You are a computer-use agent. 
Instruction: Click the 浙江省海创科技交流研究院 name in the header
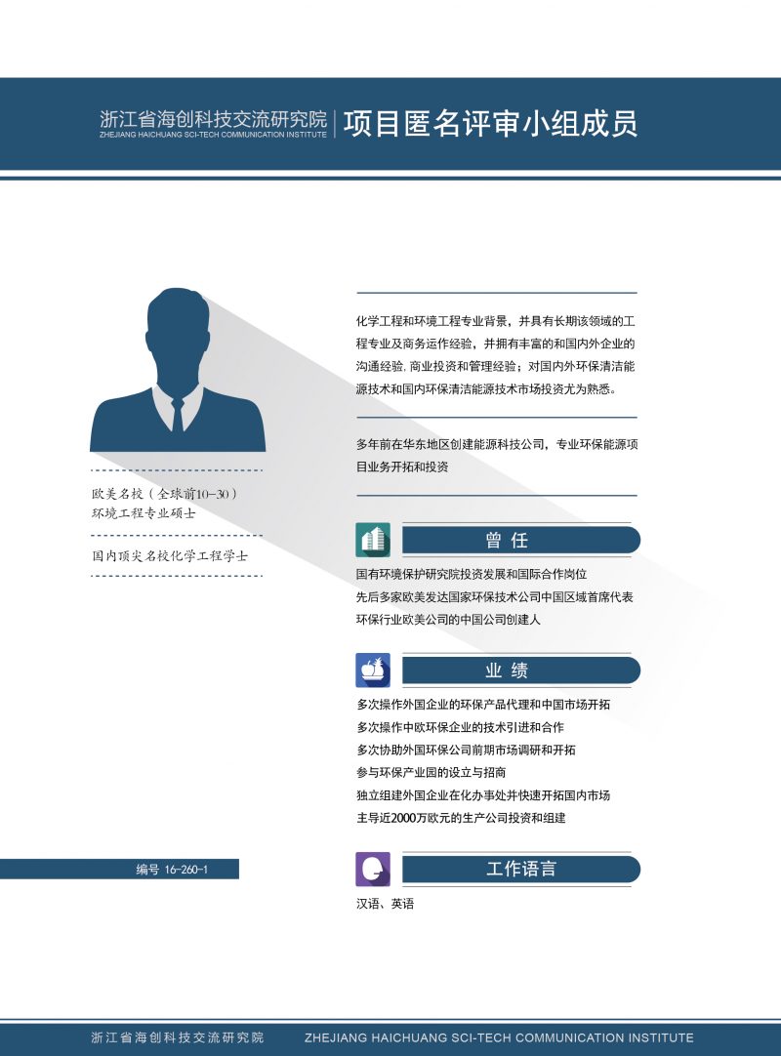pyautogui.click(x=213, y=119)
